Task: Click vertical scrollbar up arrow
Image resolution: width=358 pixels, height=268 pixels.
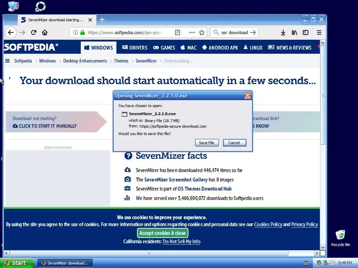Action: (323, 43)
